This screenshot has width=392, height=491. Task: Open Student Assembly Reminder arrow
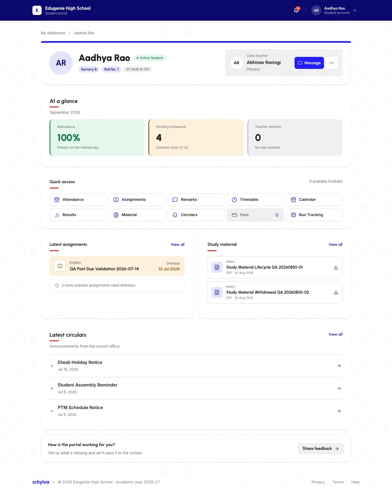(339, 388)
